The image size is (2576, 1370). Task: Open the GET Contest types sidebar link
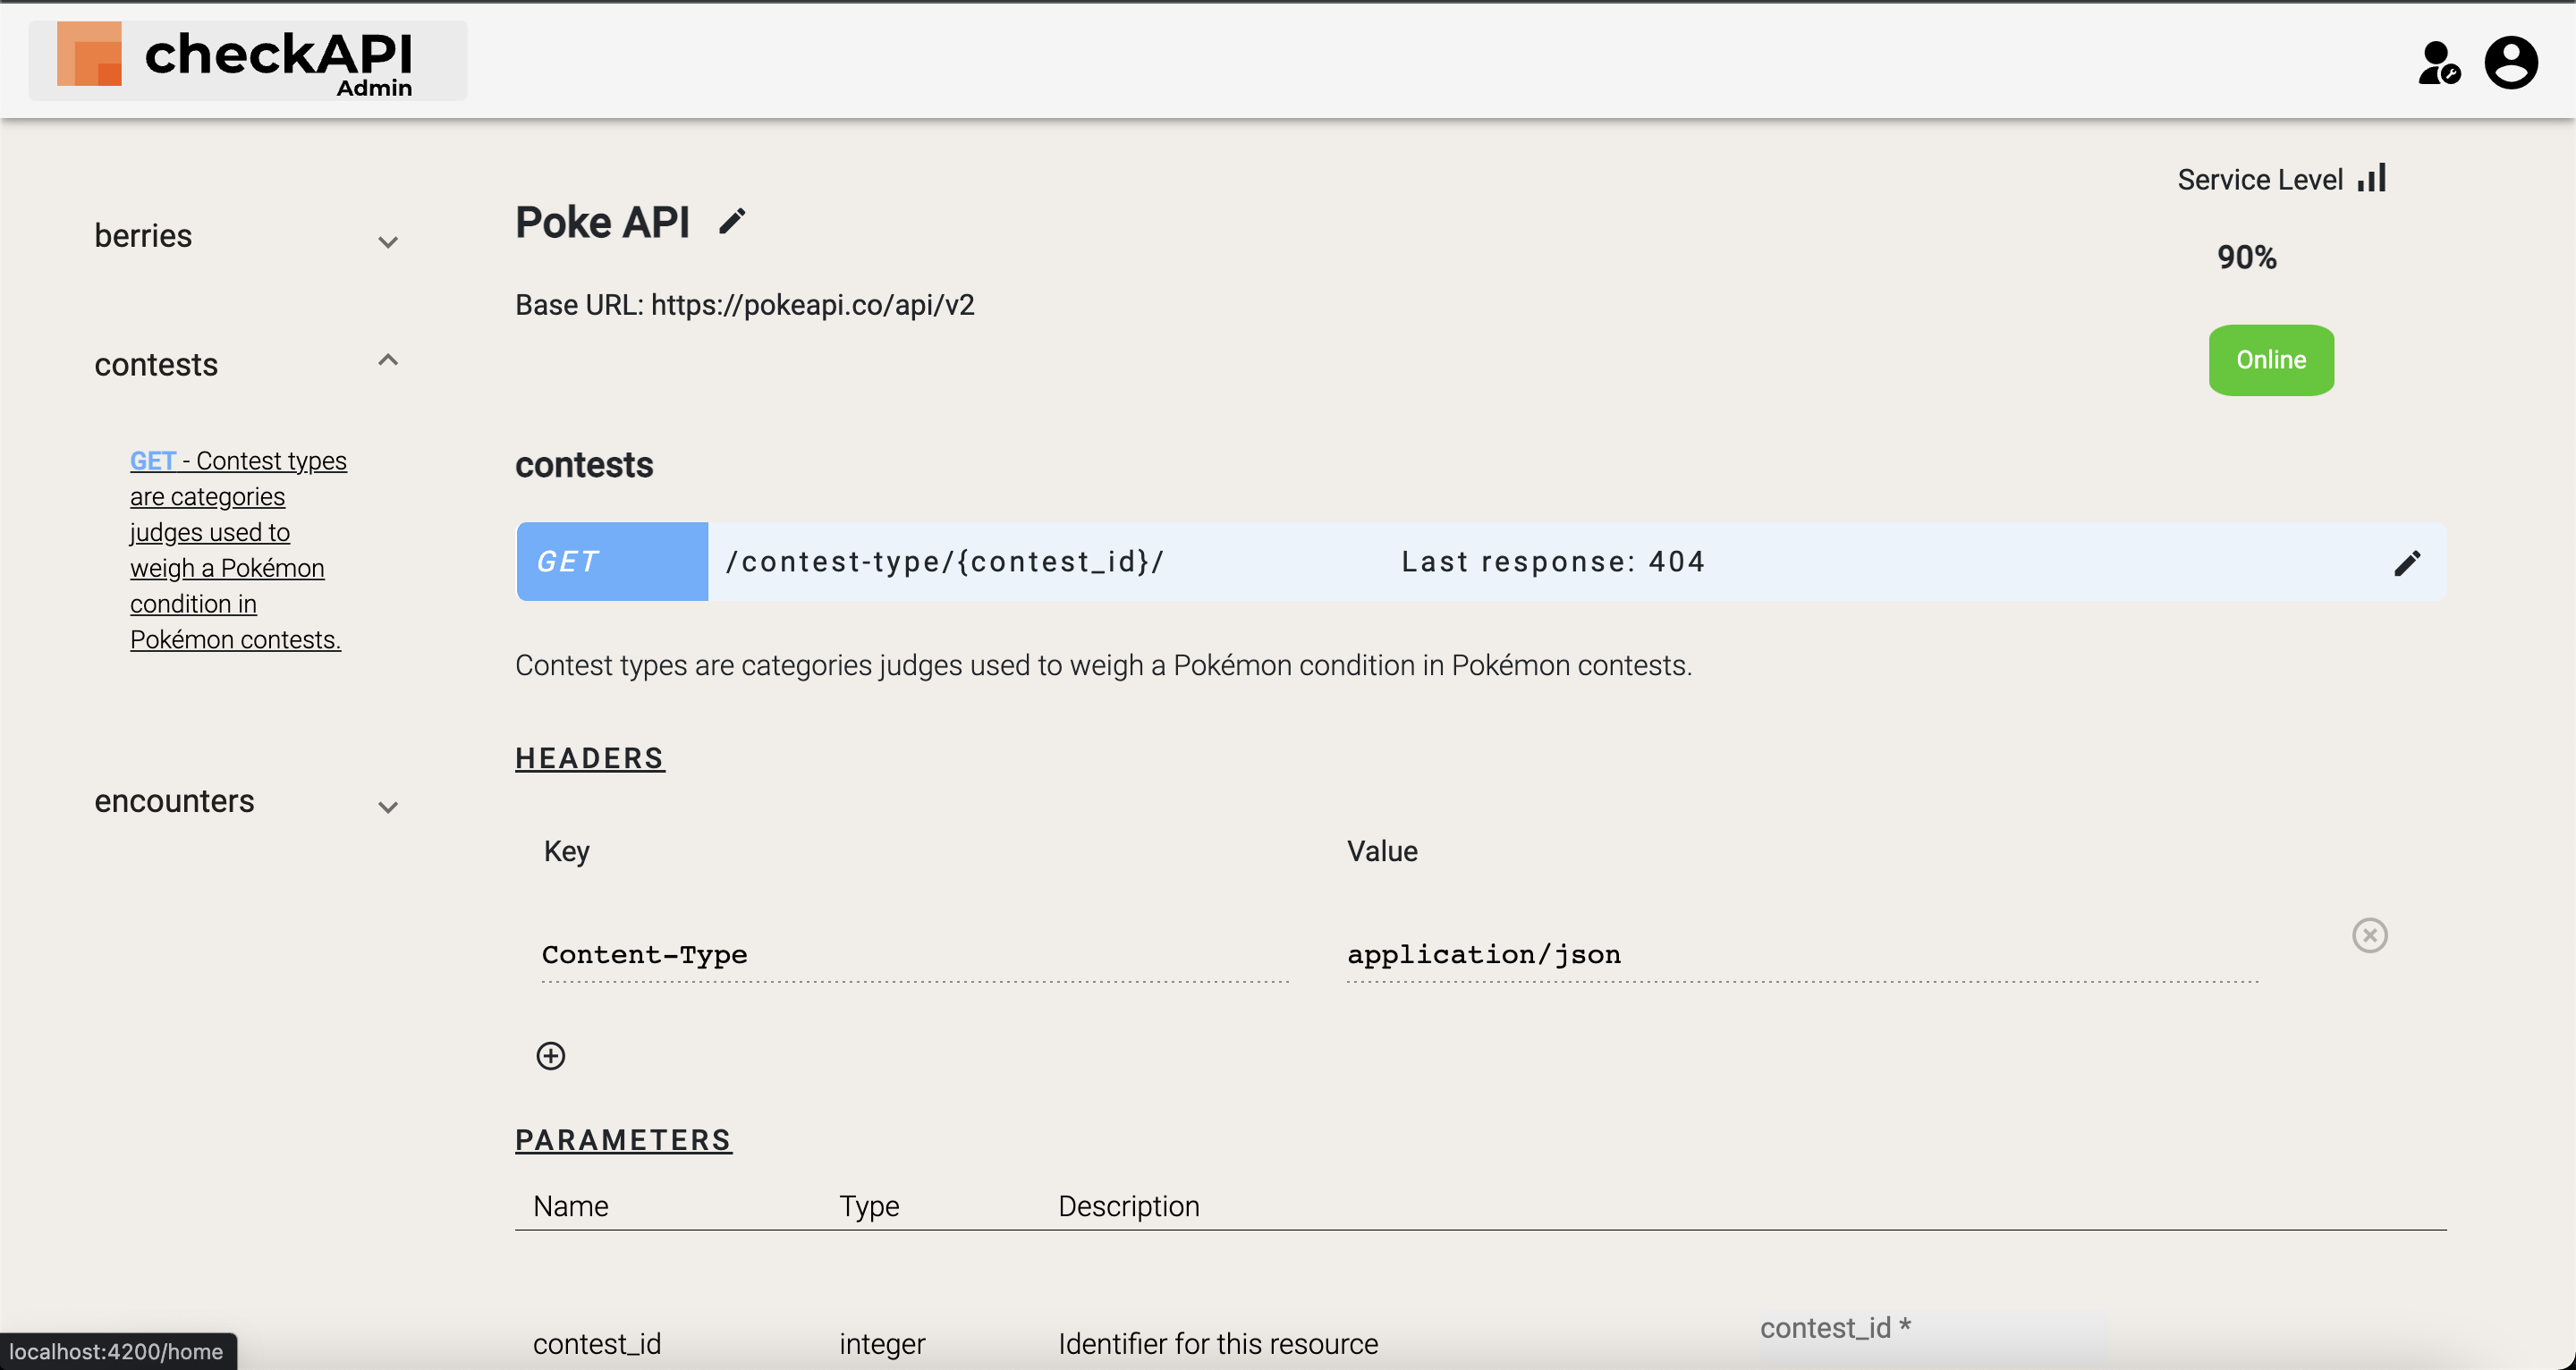point(238,550)
